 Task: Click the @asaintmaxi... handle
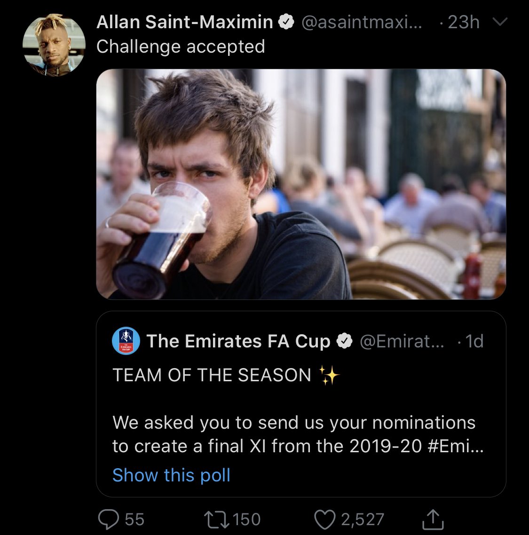click(x=361, y=22)
